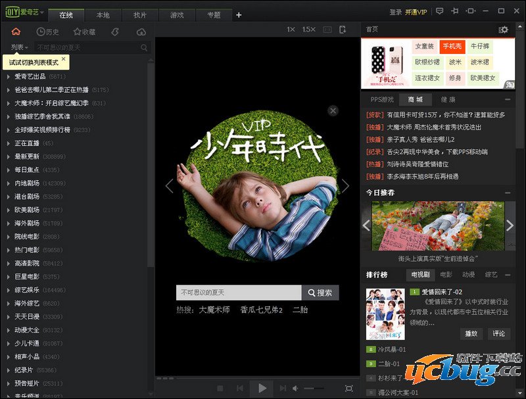Open the favorites (收藏) star icon

(x=84, y=32)
